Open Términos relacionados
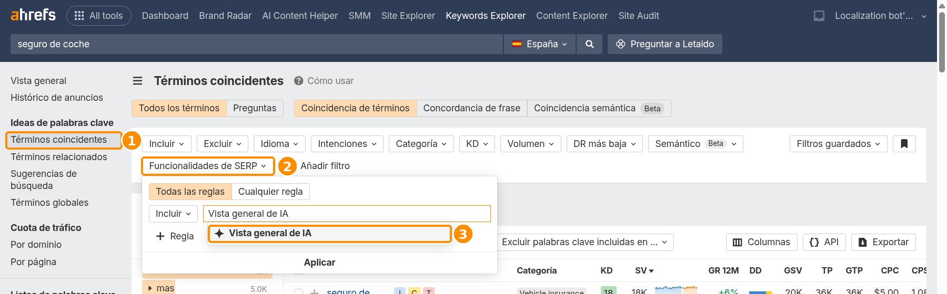 [59, 157]
